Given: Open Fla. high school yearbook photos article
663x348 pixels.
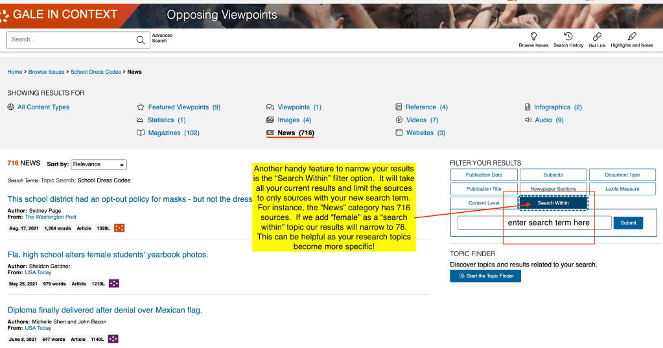Looking at the screenshot, I should (108, 255).
